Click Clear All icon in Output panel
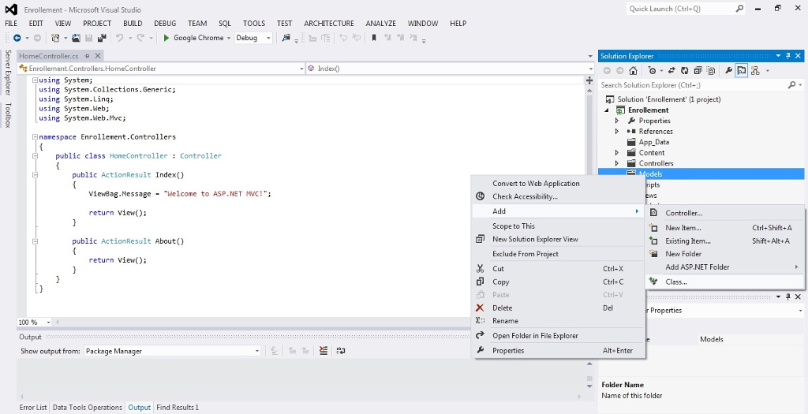 [324, 351]
